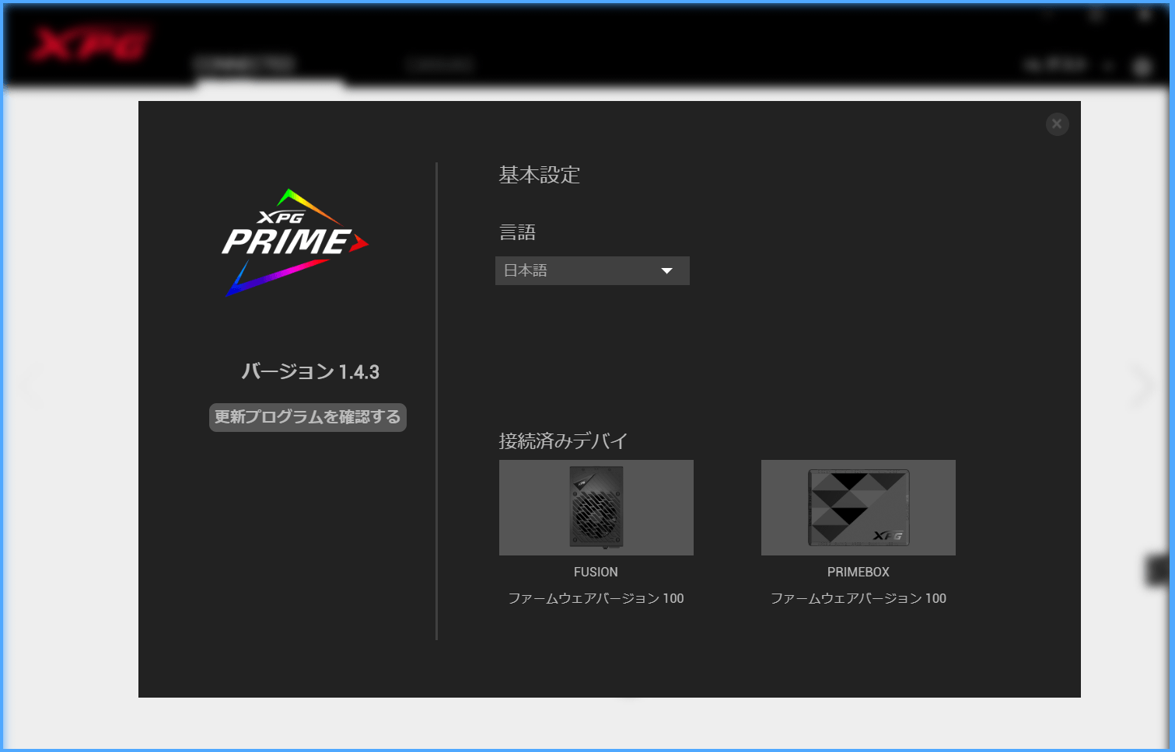This screenshot has width=1175, height=752.
Task: Select the PRIMEBOX device thumbnail
Action: point(859,507)
